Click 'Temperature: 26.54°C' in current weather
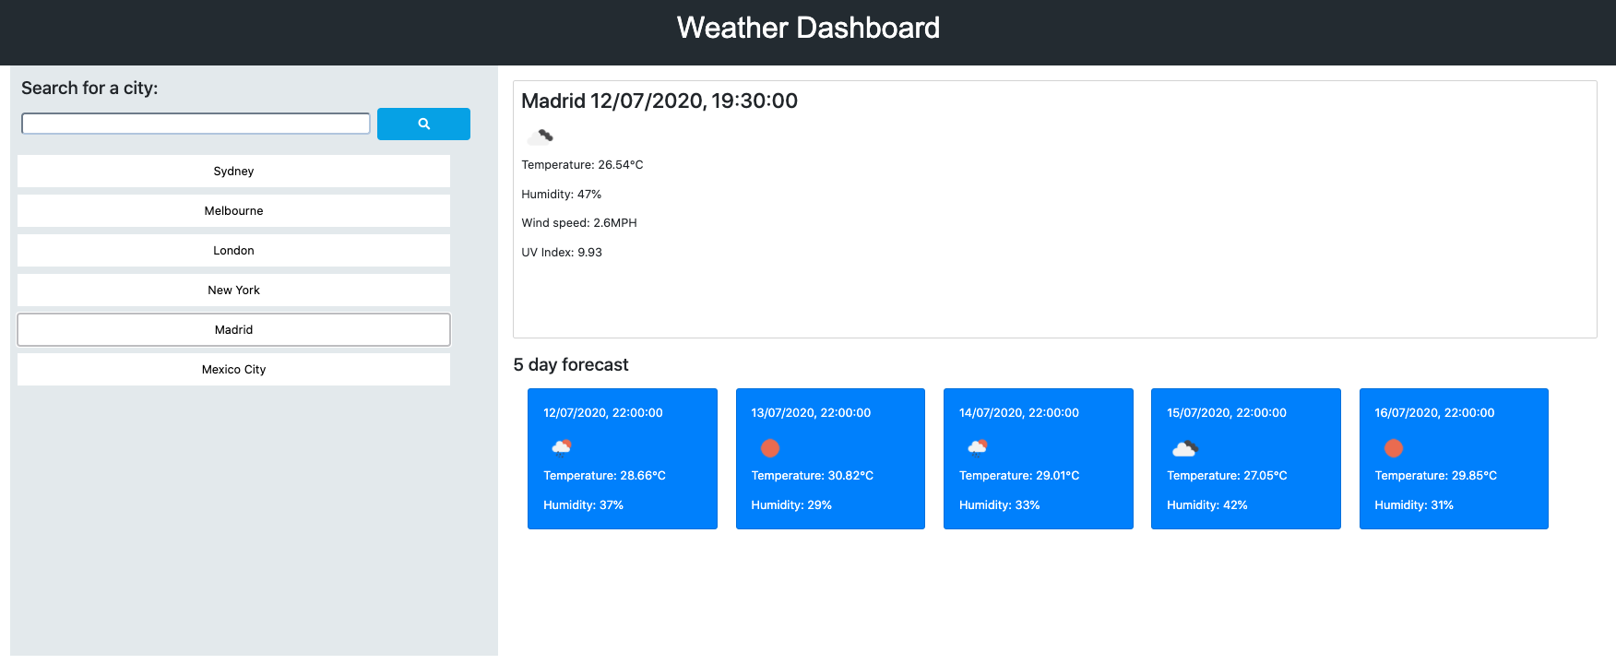Viewport: 1616px width, 664px height. [x=582, y=165]
